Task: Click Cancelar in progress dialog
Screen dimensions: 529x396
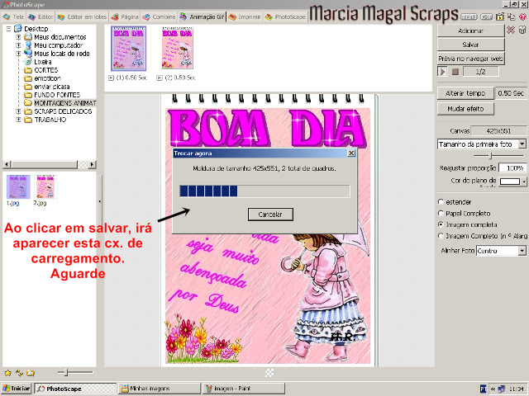Action: 270,214
